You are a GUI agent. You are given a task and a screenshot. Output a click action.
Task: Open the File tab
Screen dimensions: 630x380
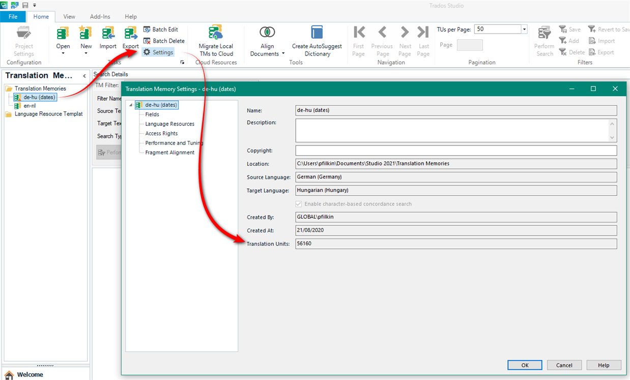[13, 17]
